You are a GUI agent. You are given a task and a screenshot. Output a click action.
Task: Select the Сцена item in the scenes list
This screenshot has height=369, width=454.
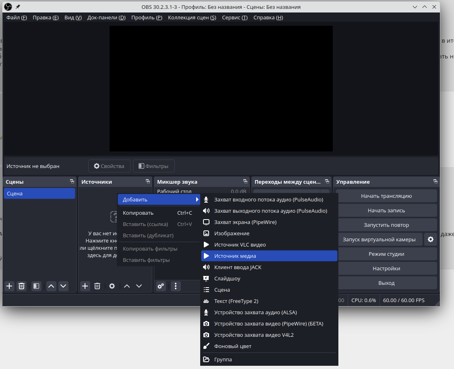(39, 194)
